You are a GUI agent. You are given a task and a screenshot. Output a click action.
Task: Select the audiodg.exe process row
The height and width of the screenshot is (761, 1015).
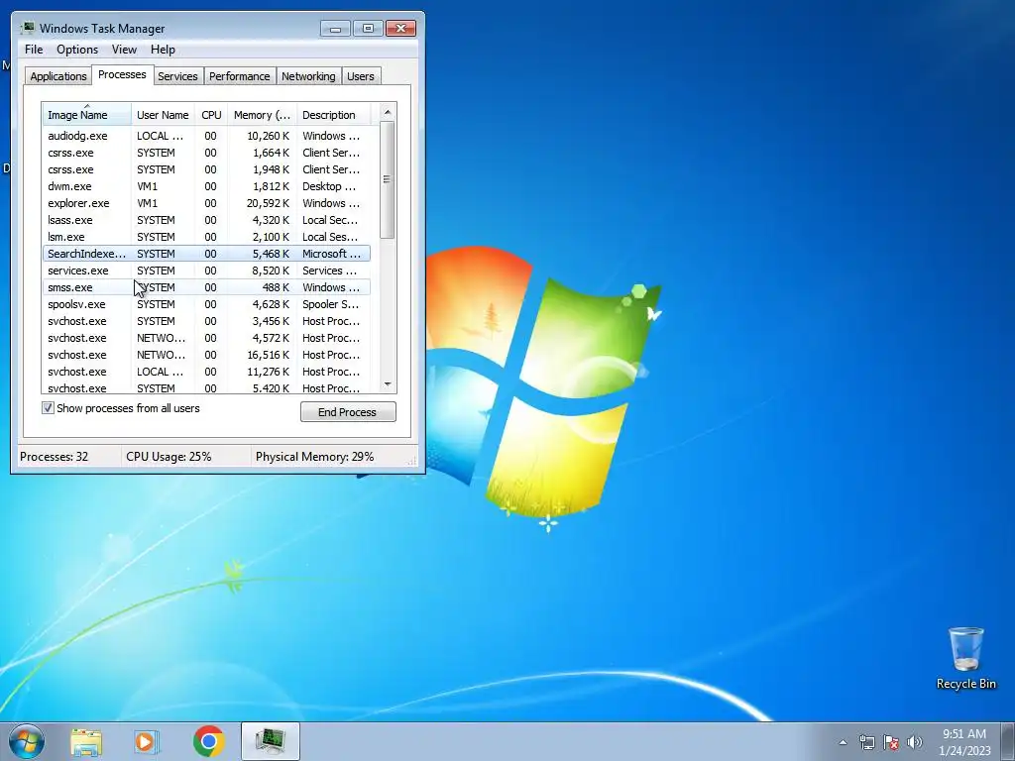pyautogui.click(x=206, y=136)
